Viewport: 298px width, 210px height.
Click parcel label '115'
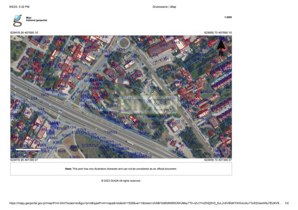coord(155,55)
